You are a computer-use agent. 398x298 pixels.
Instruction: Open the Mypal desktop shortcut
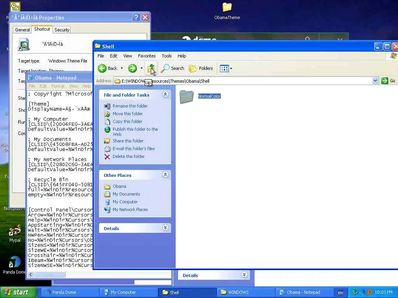(15, 234)
